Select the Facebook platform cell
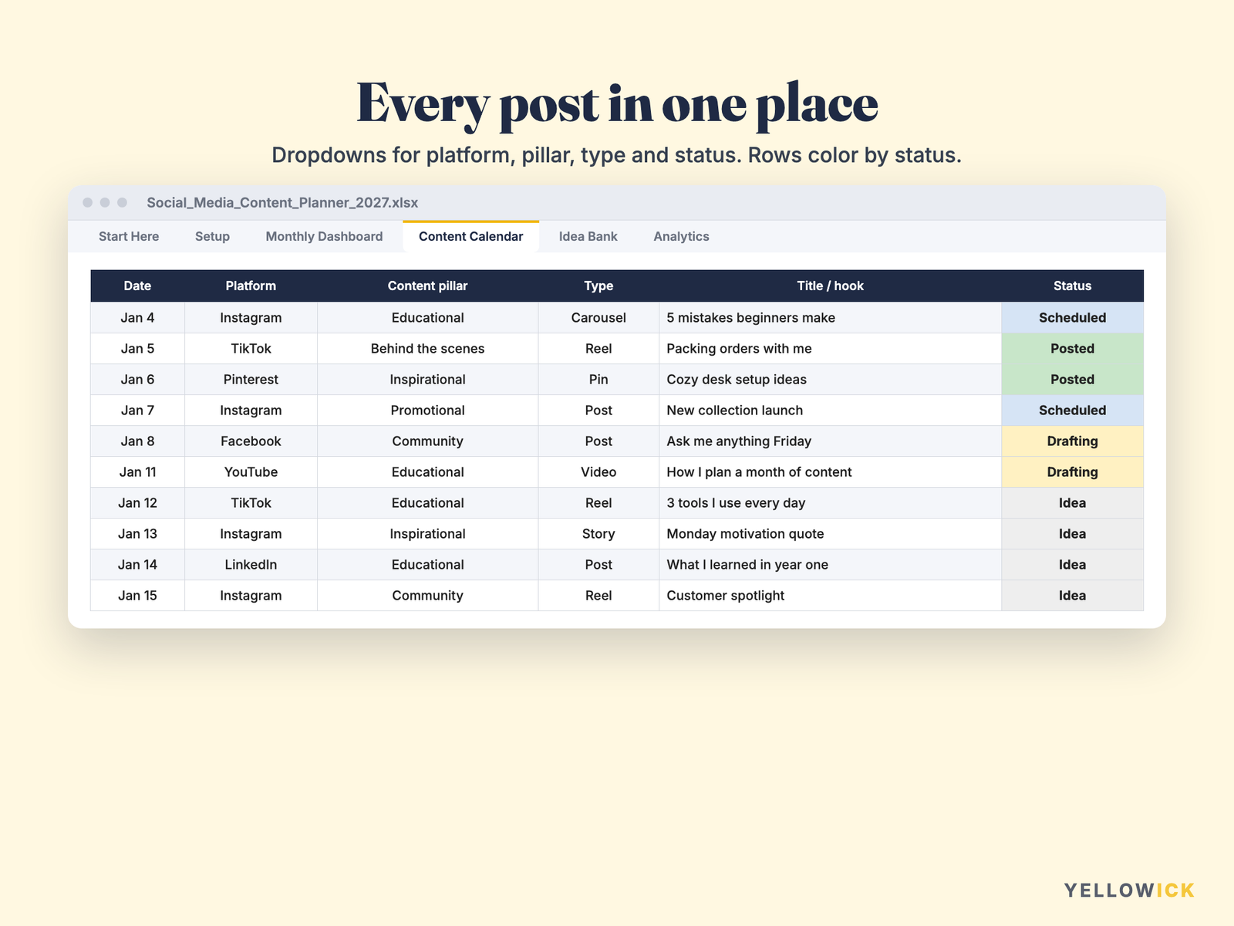 pyautogui.click(x=251, y=441)
